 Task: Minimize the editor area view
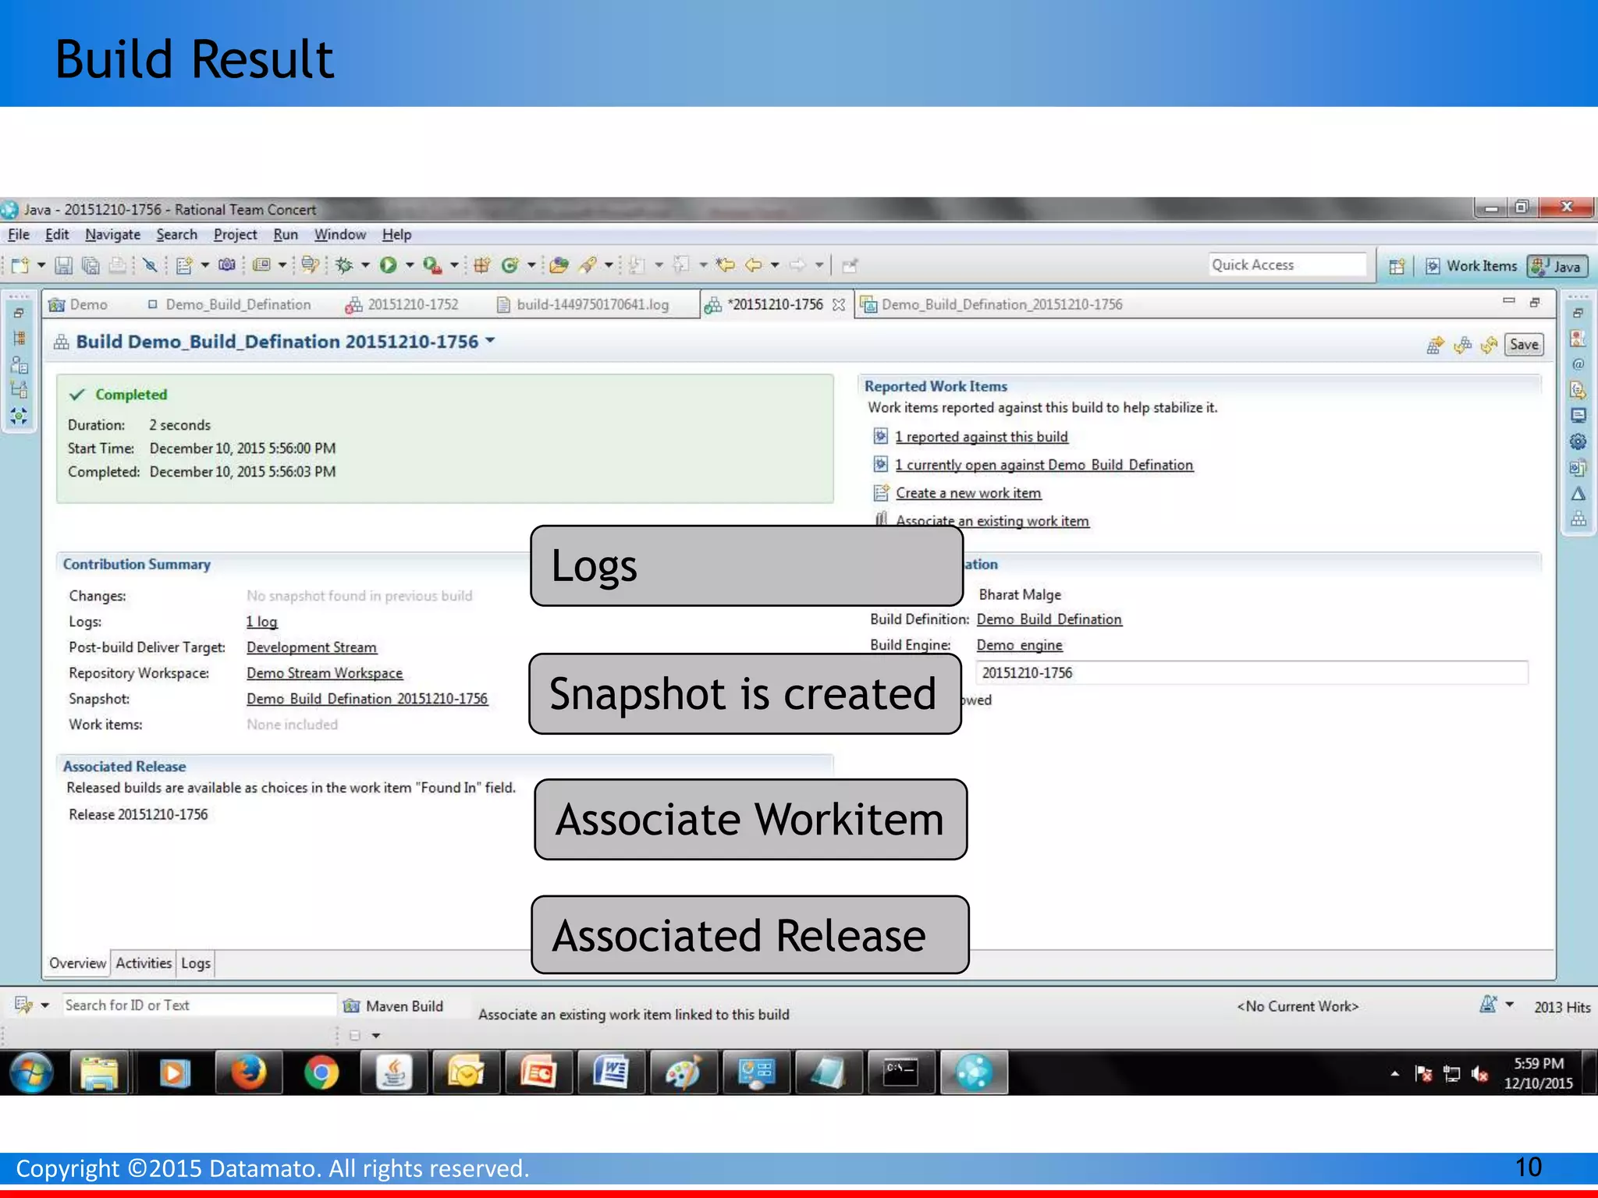click(x=1508, y=301)
